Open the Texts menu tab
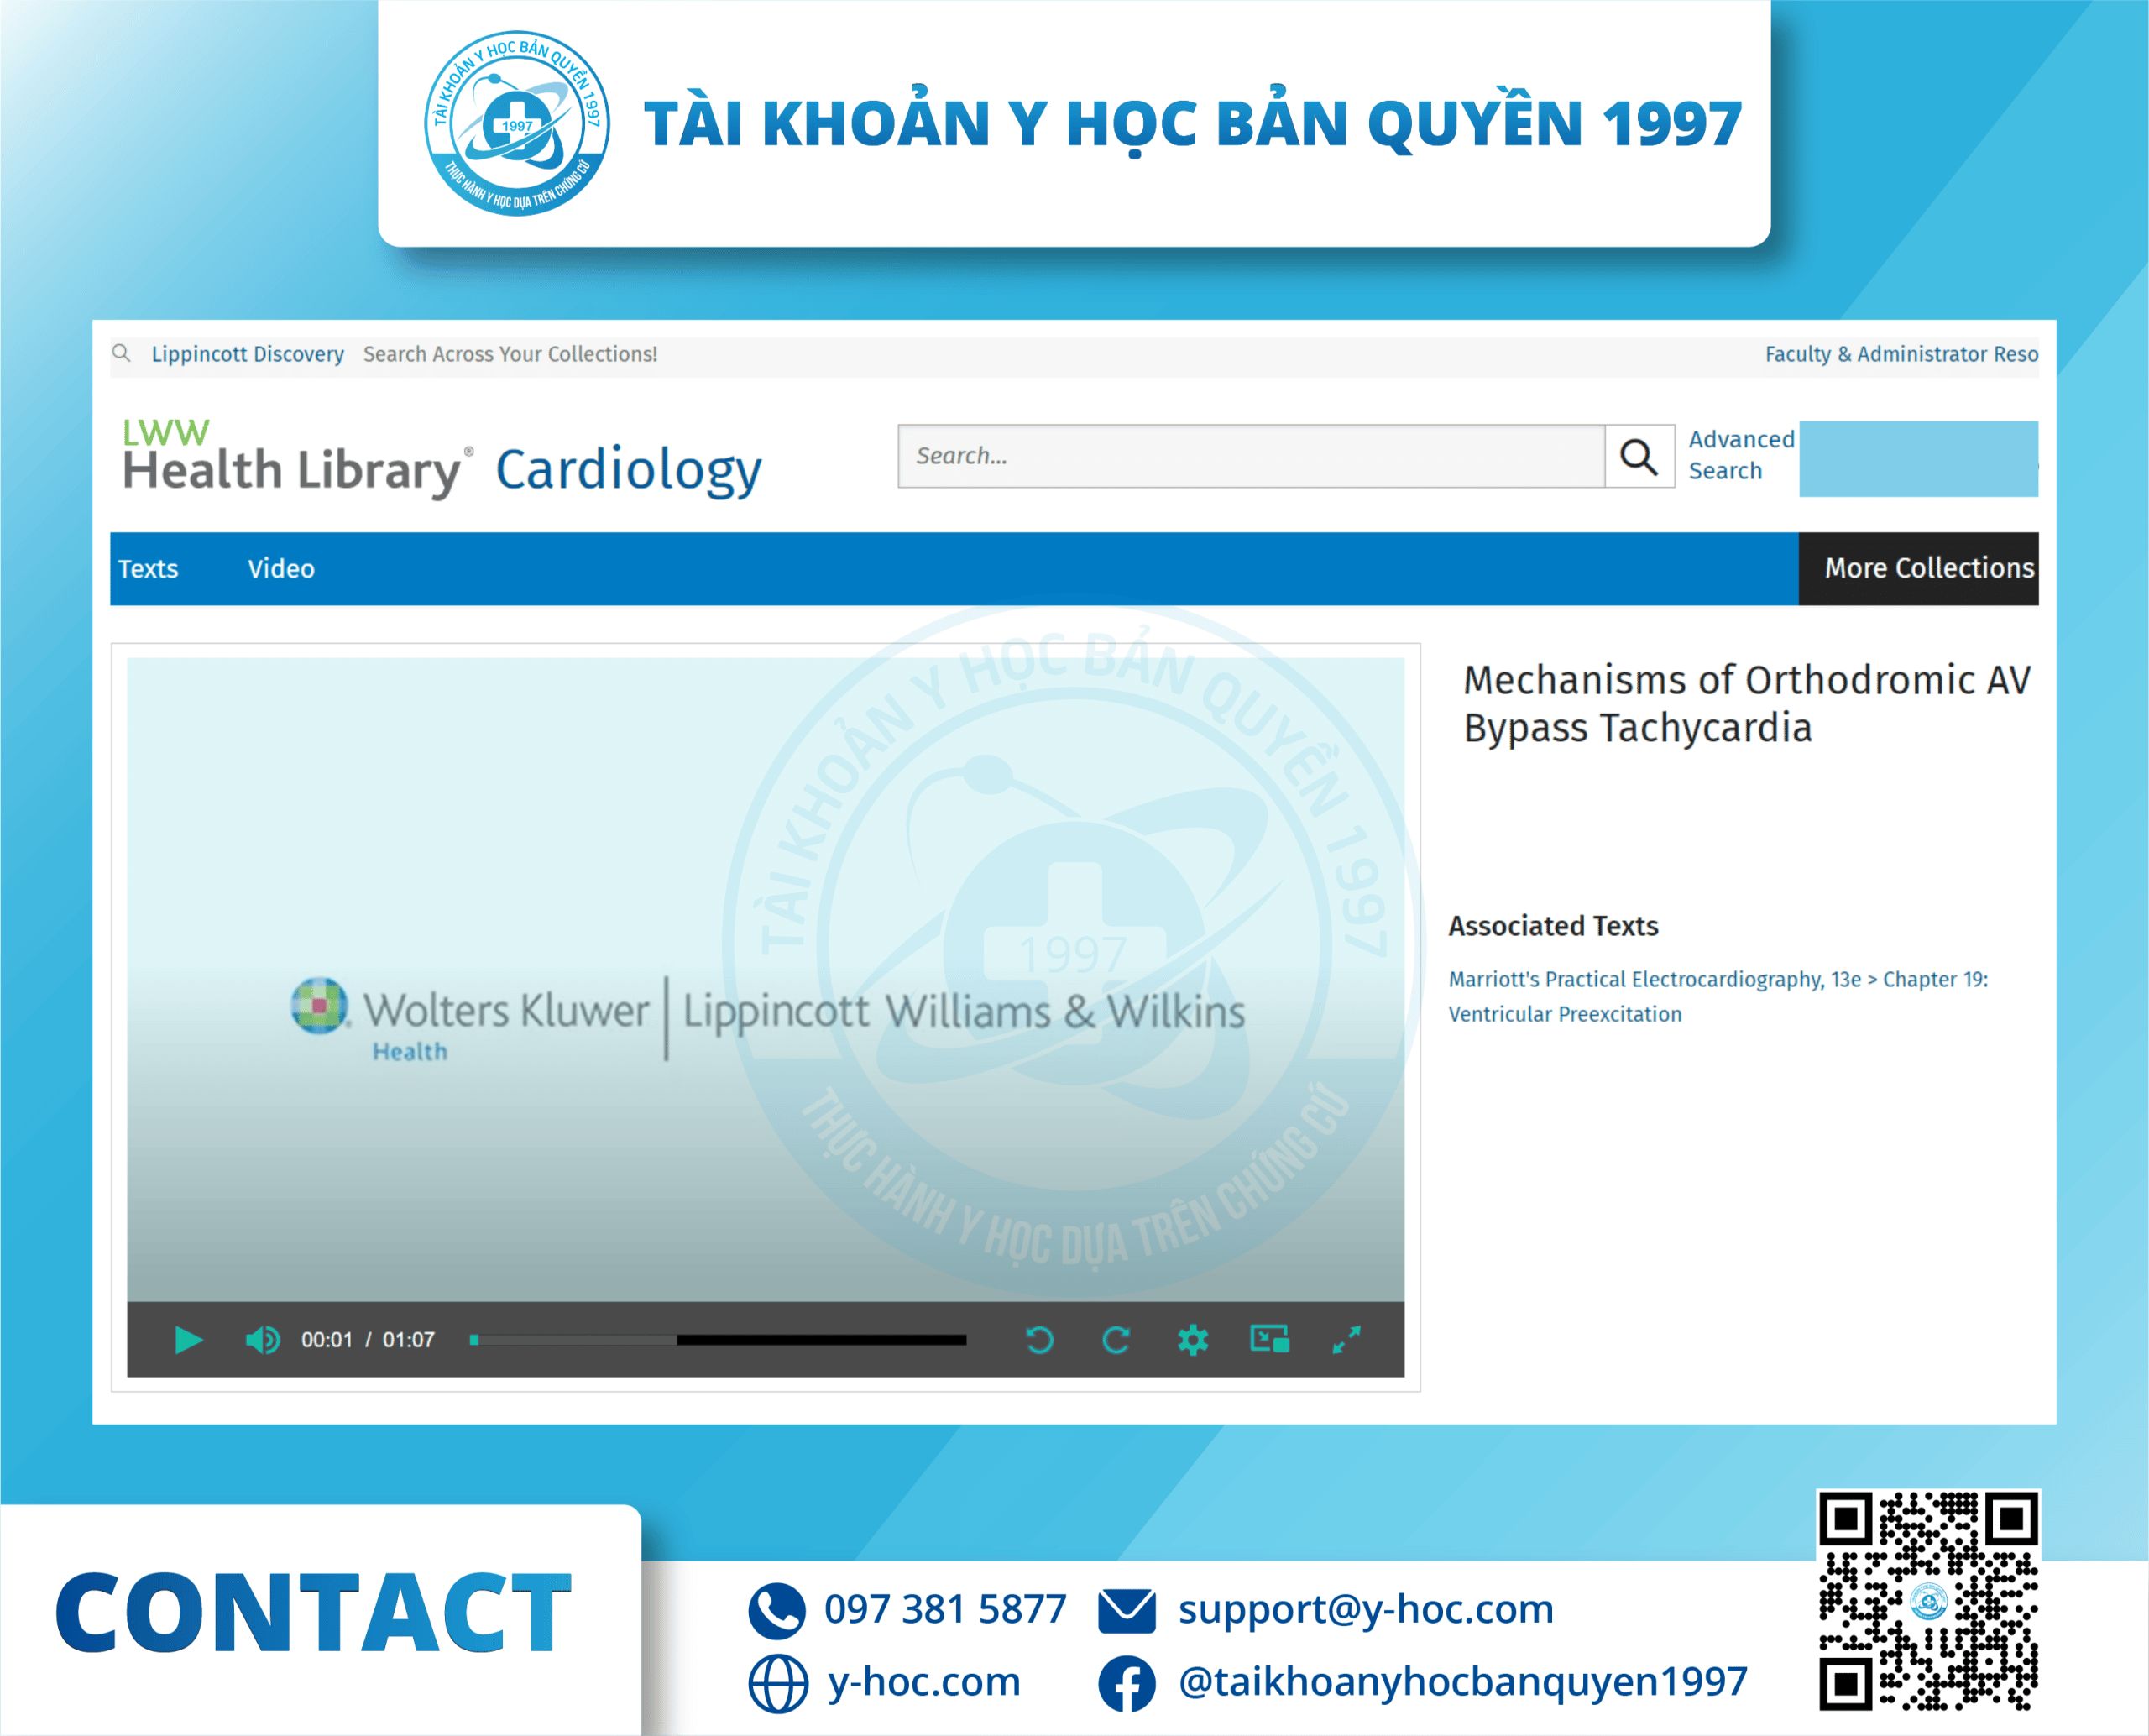 point(148,568)
